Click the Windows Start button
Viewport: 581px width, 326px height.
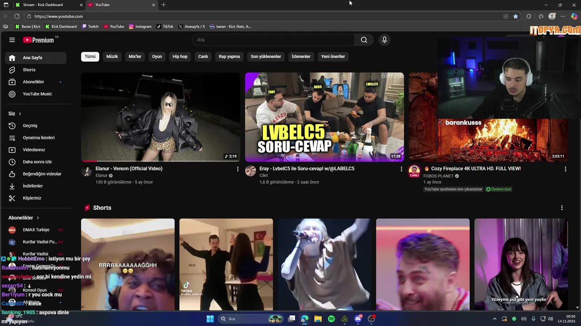[x=210, y=319]
